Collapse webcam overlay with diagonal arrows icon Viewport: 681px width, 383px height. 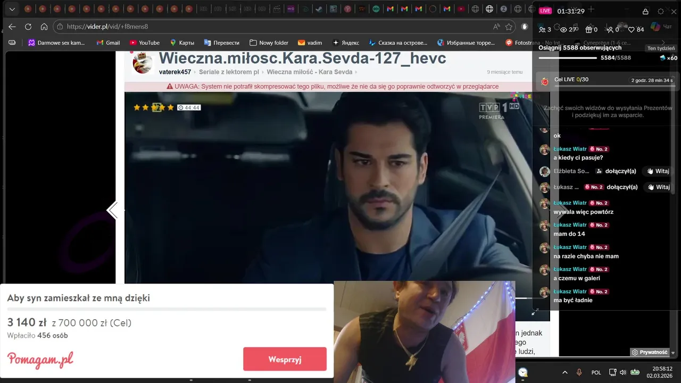pos(535,311)
